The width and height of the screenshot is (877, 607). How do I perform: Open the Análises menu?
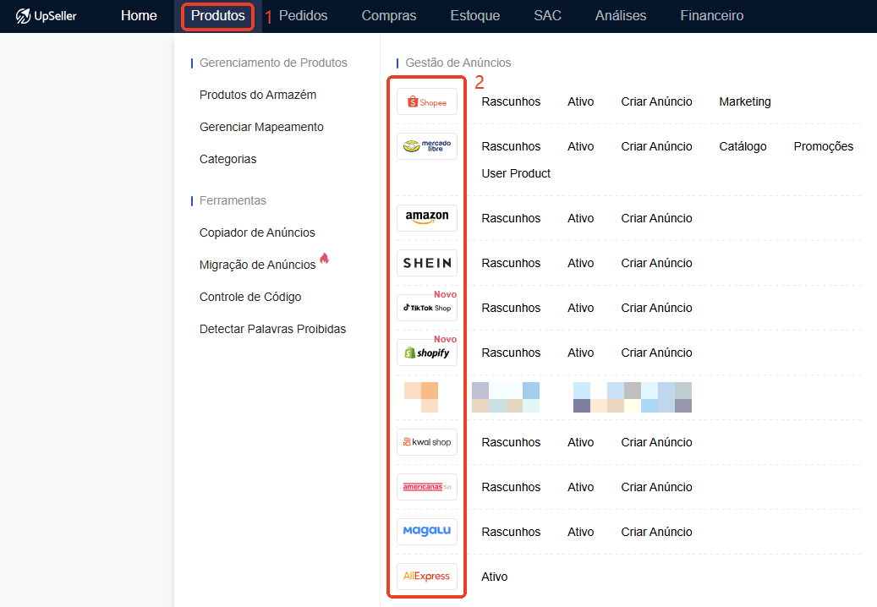click(620, 16)
